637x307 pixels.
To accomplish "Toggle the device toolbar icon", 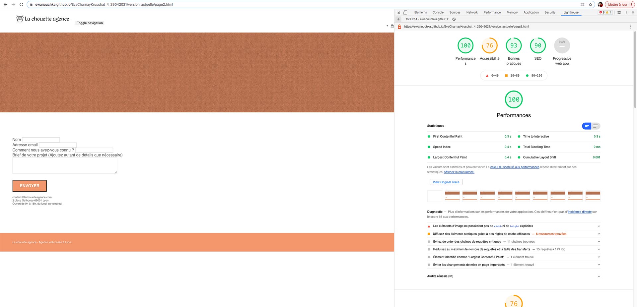I will pos(405,12).
